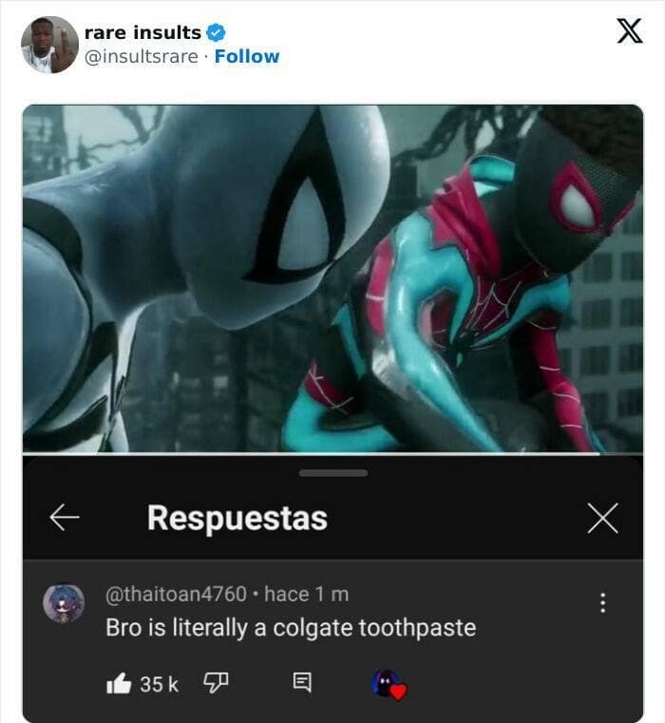
Task: Click the blue verified badge
Action: click(216, 32)
